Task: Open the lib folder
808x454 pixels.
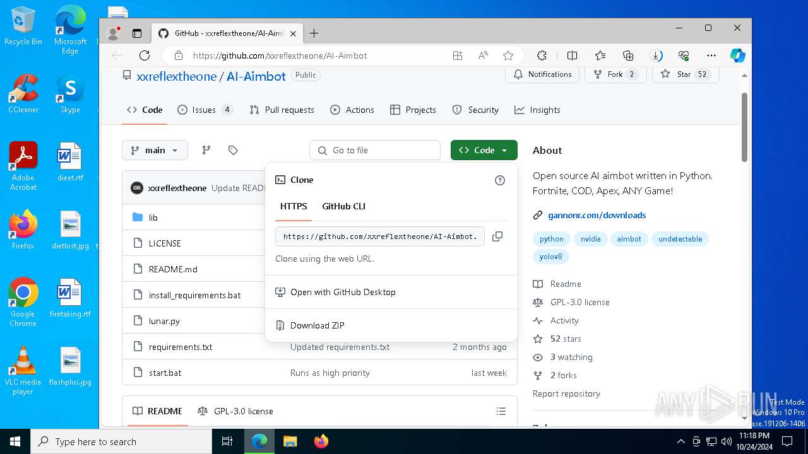Action: point(153,218)
